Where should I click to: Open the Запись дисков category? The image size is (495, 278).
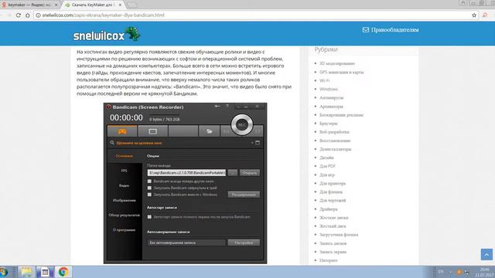point(333,243)
